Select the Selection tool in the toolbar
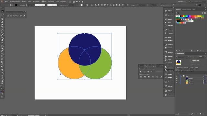Viewport: 207px width, 116px height. pyautogui.click(x=2, y=11)
